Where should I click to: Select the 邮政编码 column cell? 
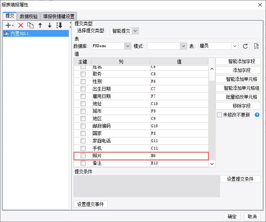(121, 126)
